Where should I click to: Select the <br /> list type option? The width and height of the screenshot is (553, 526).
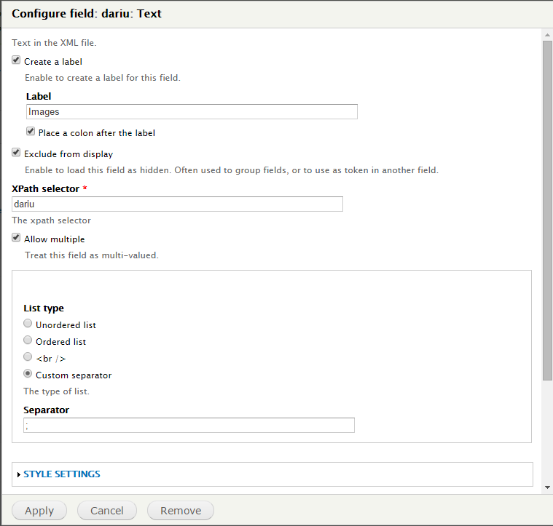tap(28, 357)
